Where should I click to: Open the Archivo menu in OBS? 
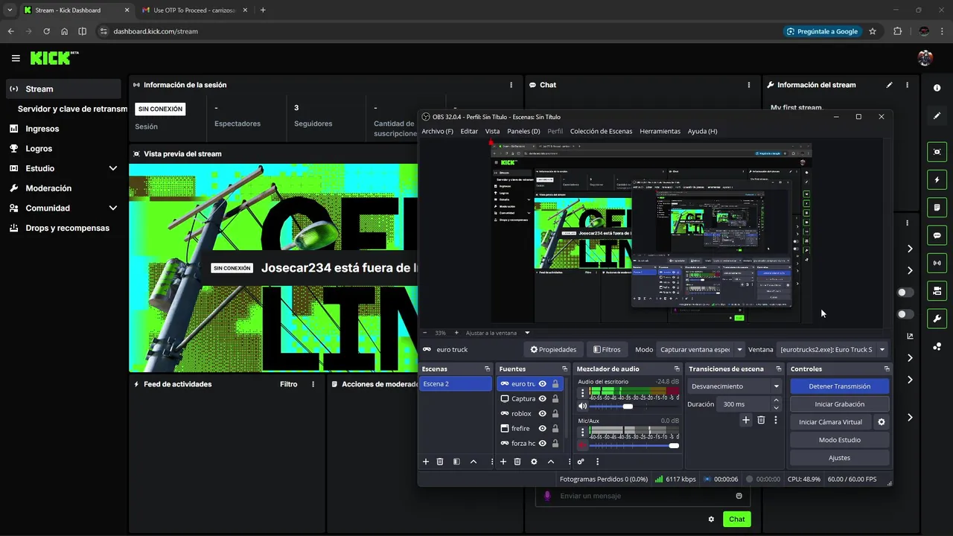(437, 131)
